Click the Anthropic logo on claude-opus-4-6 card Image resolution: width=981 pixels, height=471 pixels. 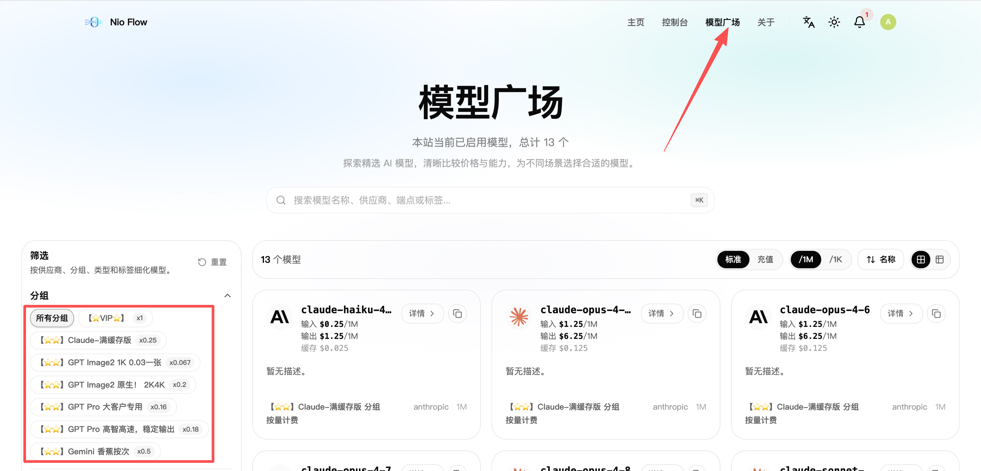tap(758, 317)
